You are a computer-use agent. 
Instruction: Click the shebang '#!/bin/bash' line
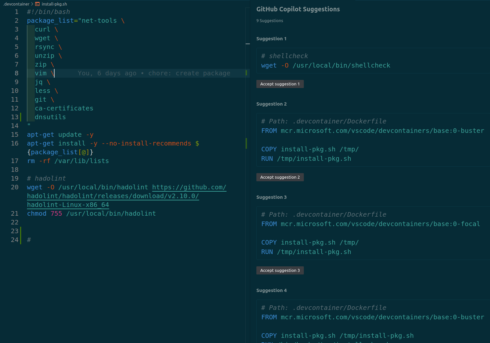tap(48, 12)
